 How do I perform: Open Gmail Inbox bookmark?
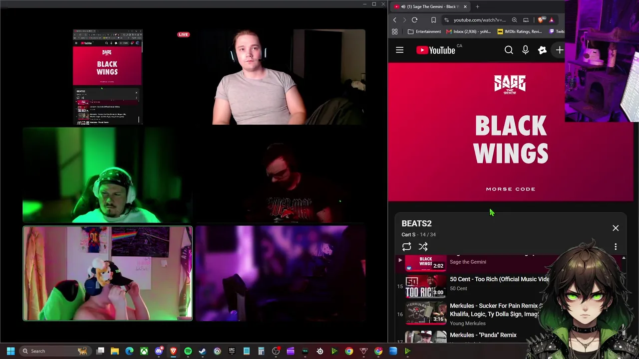[468, 31]
